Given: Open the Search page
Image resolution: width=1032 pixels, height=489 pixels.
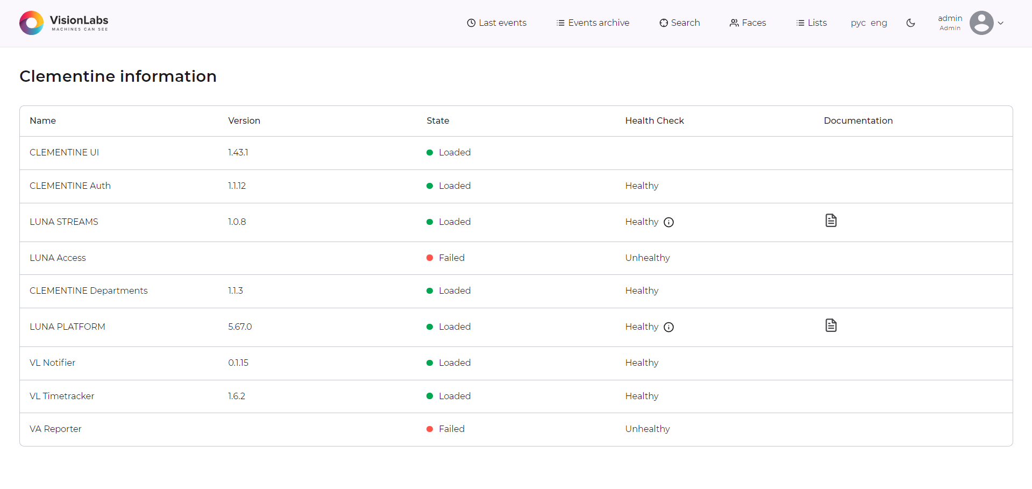Looking at the screenshot, I should coord(680,23).
